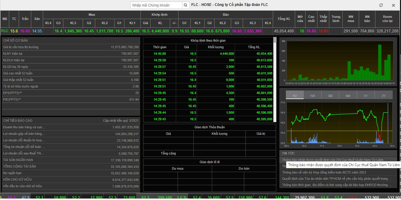Click foreign buy 291,500 cell

point(351,31)
